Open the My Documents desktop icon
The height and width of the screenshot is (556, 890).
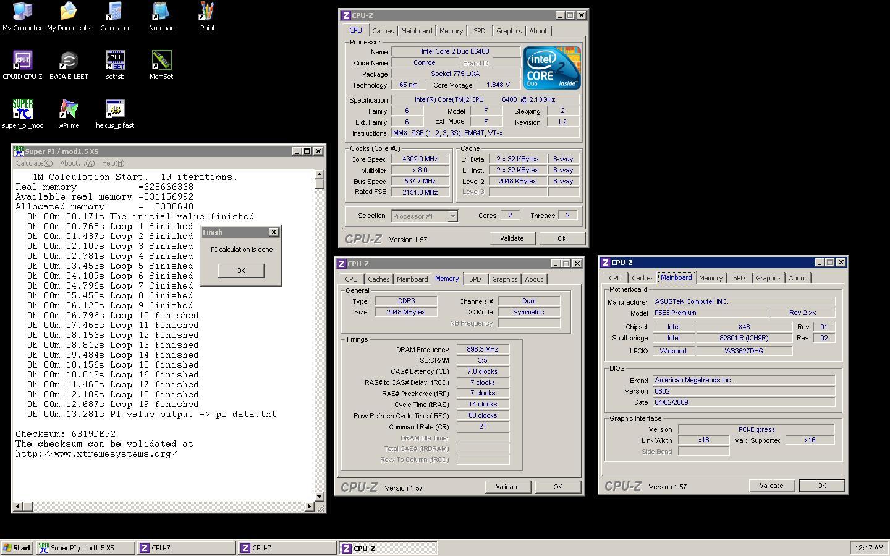coord(69,17)
